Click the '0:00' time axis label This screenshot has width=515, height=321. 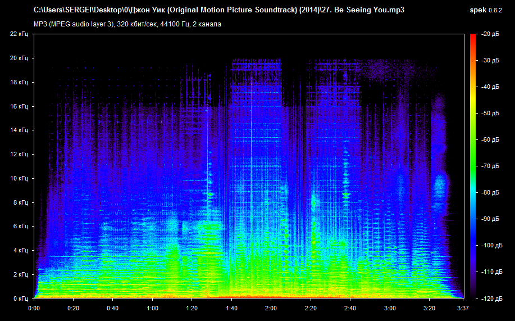pos(34,309)
